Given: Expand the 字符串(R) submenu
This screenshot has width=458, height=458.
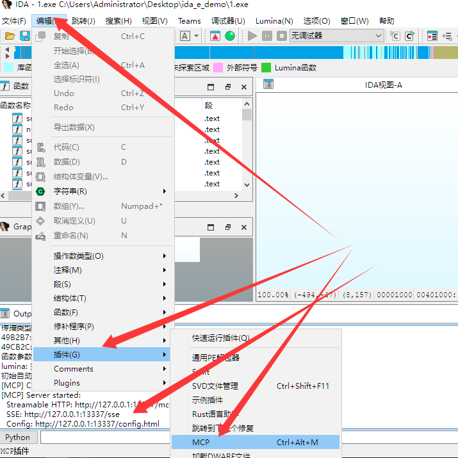Looking at the screenshot, I should tap(103, 192).
